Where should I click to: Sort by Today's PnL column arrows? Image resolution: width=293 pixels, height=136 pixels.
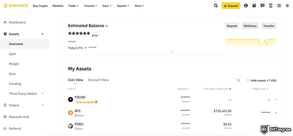267,89
